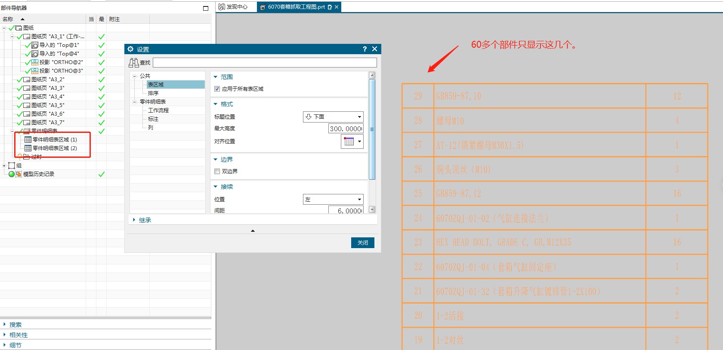723x350 pixels.
Task: Click the close X on the 6070套箱抓取工程图.prt tab
Action: tap(337, 7)
